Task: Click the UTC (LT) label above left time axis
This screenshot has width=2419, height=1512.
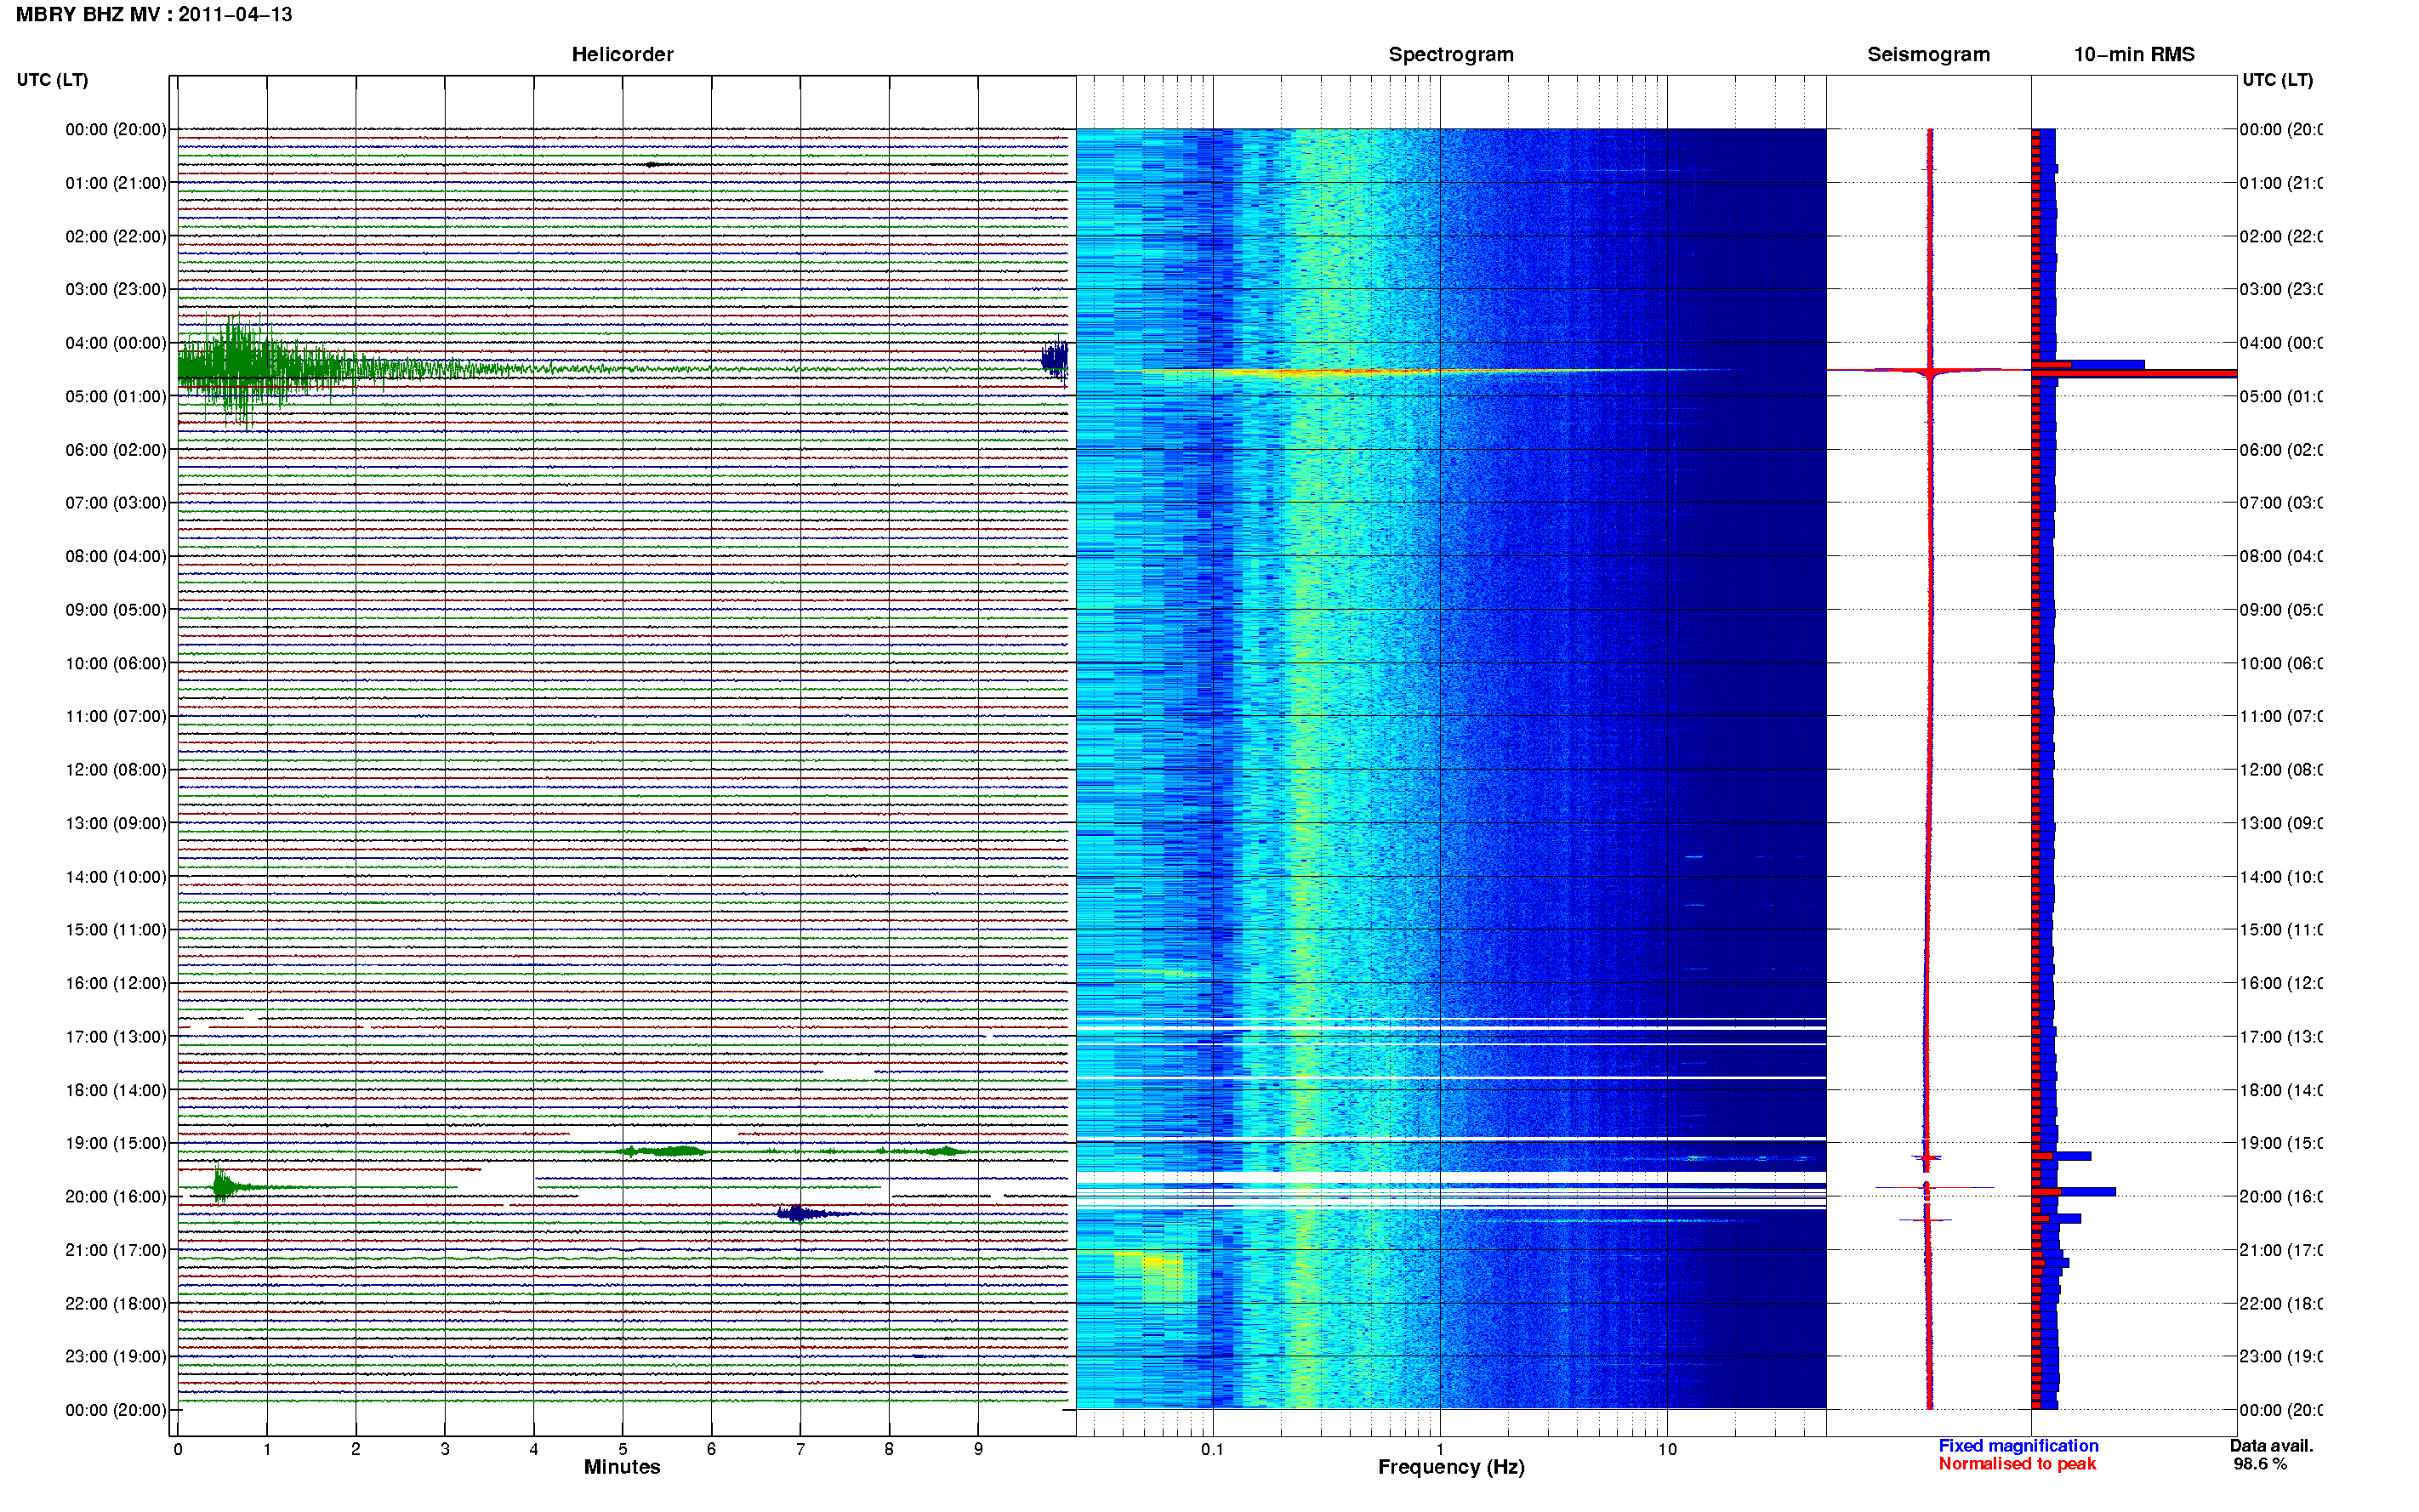Action: point(52,80)
